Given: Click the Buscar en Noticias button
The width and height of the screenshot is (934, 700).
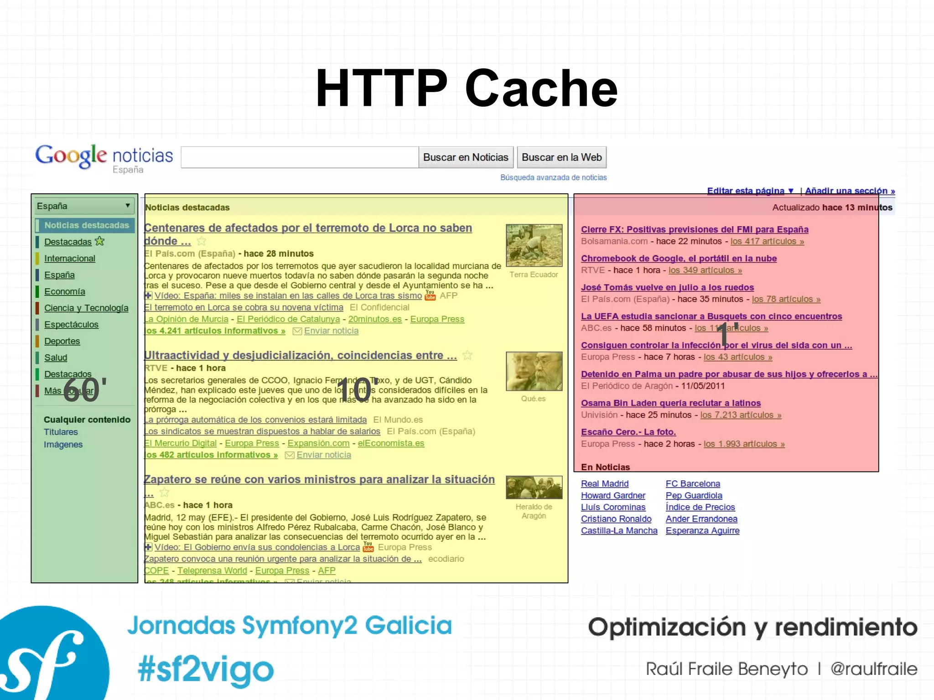Looking at the screenshot, I should 466,157.
